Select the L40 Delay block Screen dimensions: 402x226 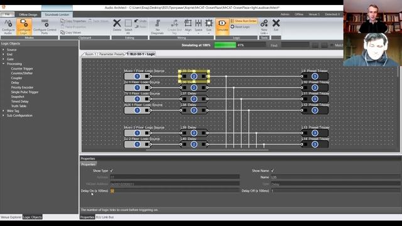click(194, 144)
